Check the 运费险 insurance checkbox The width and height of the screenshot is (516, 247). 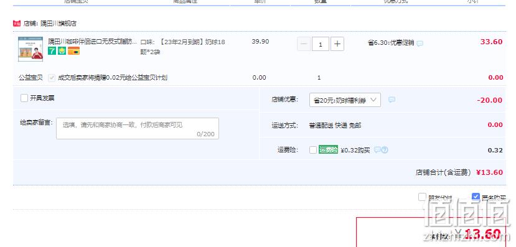point(313,150)
